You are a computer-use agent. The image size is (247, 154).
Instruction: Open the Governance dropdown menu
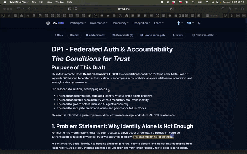(98, 23)
